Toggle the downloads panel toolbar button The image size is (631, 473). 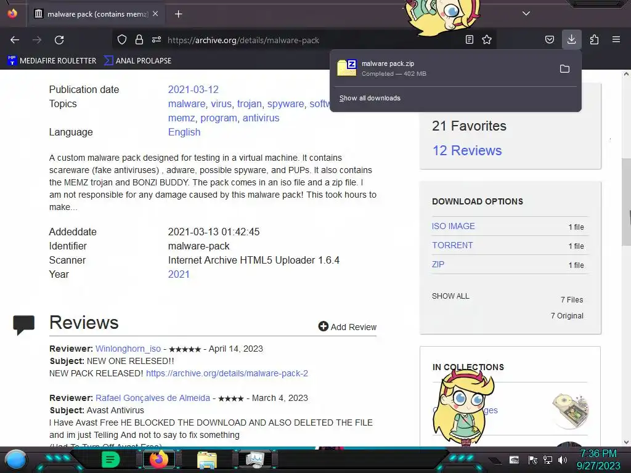coord(571,39)
